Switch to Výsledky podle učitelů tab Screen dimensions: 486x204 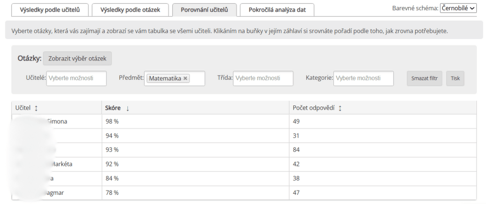50,10
